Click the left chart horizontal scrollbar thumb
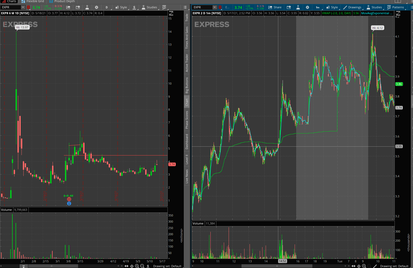The height and width of the screenshot is (268, 413). pos(53,266)
